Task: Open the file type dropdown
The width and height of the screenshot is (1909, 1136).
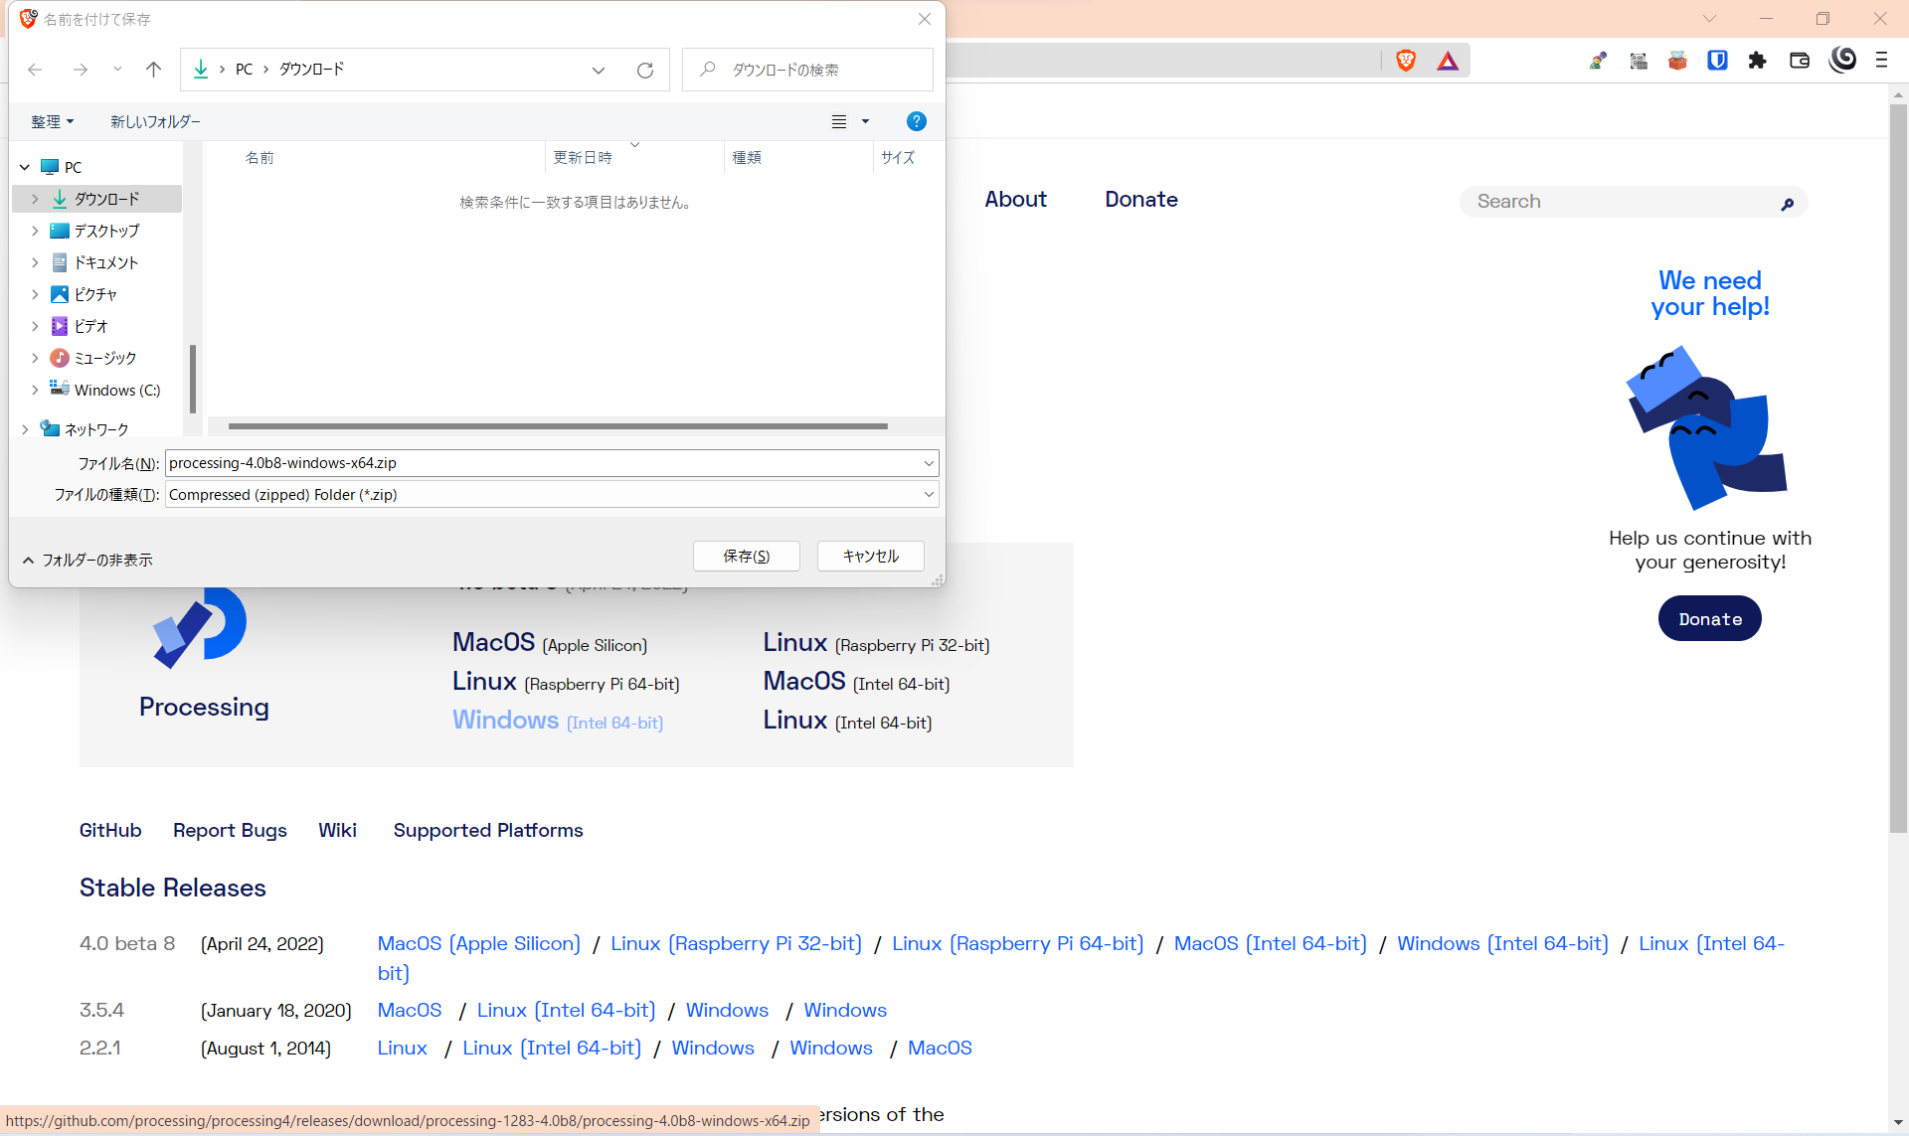Action: (x=928, y=495)
